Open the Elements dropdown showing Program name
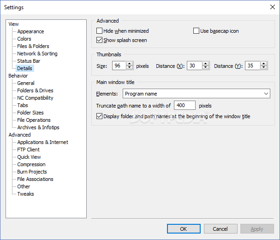 197,94
